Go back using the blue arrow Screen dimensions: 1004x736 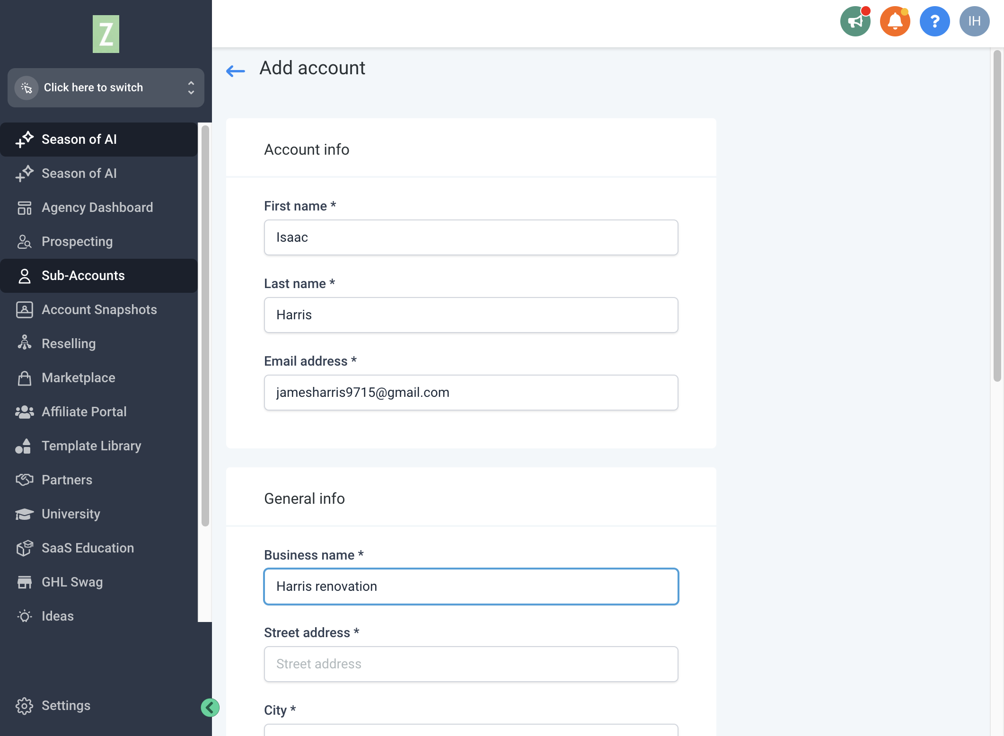[x=235, y=71]
